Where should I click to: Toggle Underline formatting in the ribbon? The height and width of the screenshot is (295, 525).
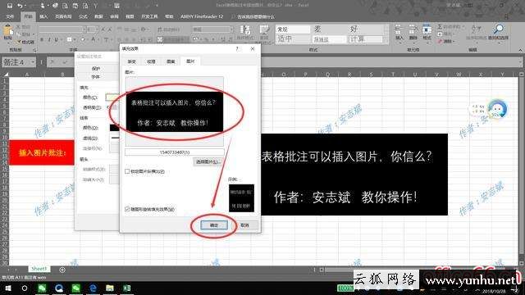[x=56, y=39]
